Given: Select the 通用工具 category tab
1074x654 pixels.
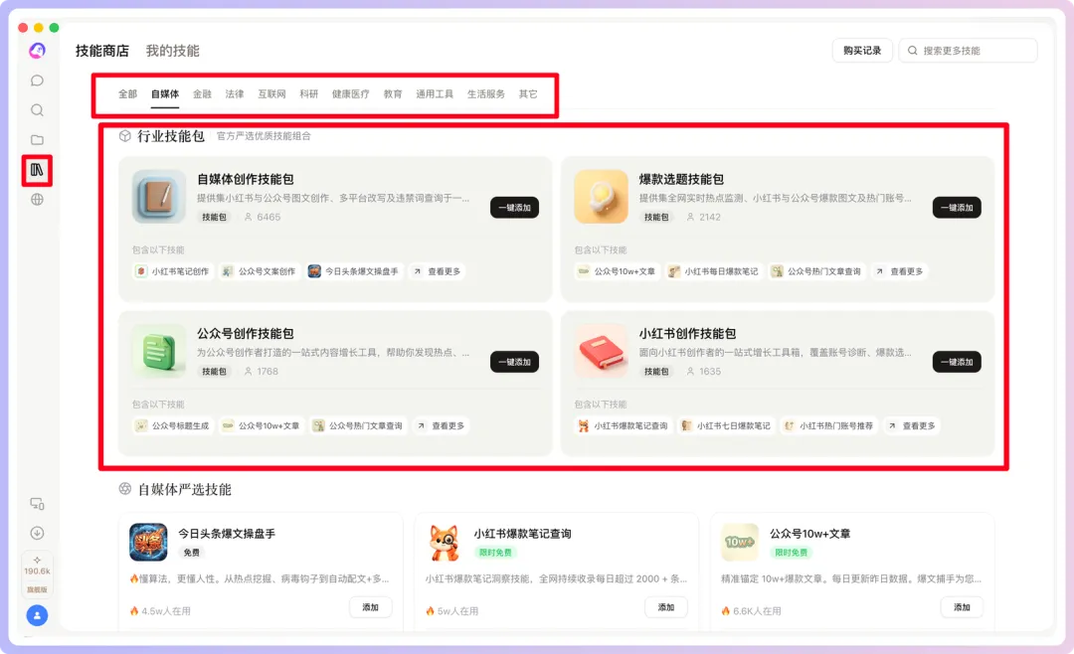Looking at the screenshot, I should tap(435, 94).
